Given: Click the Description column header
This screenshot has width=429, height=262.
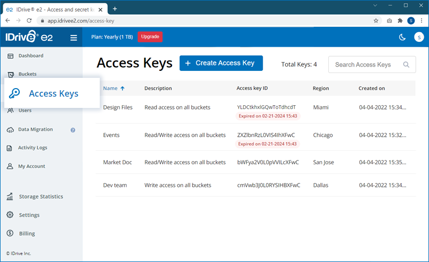Looking at the screenshot, I should 158,88.
